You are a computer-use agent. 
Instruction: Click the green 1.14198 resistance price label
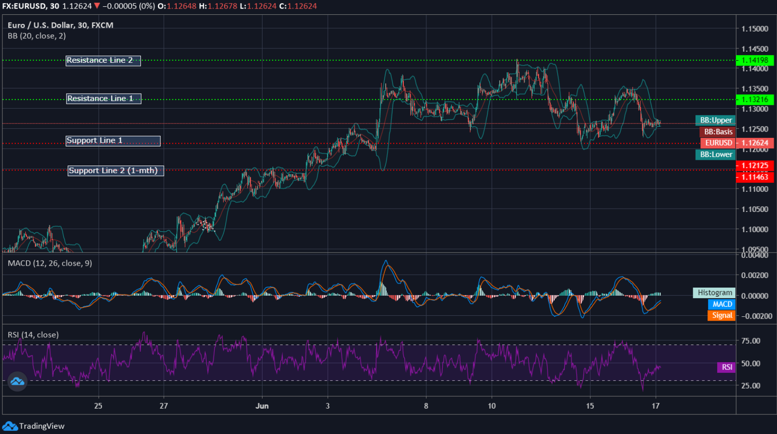click(x=754, y=60)
